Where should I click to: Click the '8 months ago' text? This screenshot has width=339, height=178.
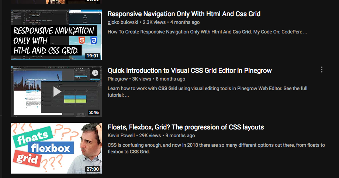170,79
